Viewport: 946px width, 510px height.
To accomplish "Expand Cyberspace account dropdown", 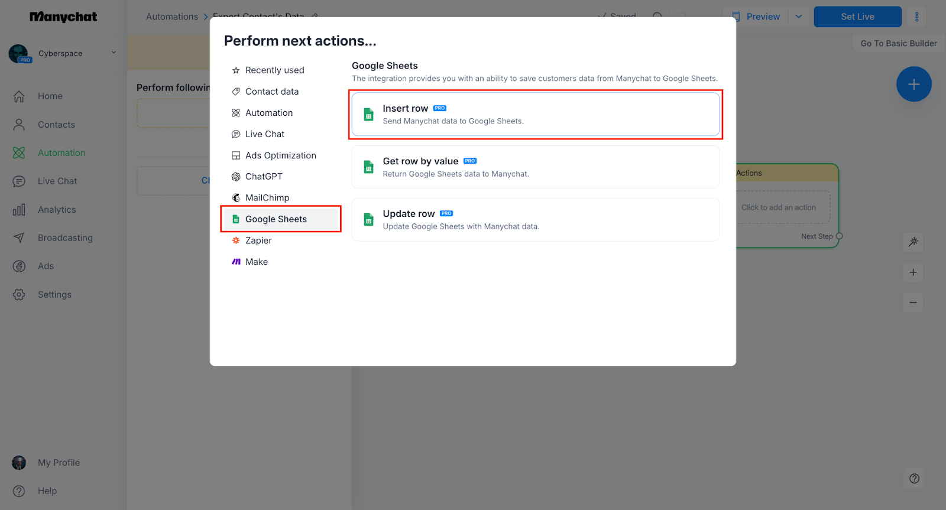I will (x=114, y=53).
